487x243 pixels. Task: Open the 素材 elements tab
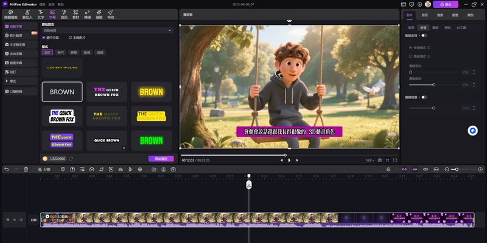point(75,15)
